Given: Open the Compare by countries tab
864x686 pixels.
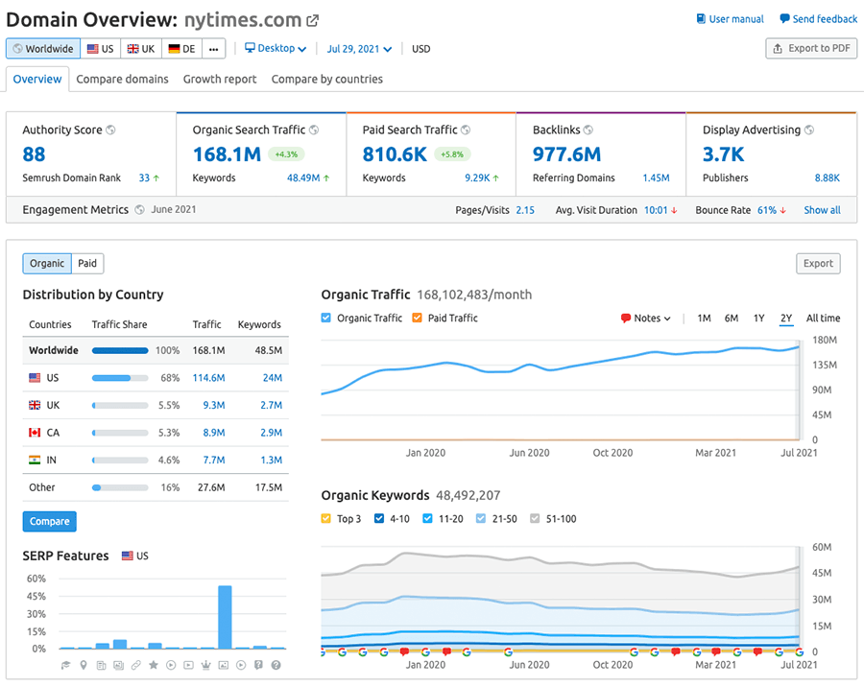Looking at the screenshot, I should click(326, 80).
